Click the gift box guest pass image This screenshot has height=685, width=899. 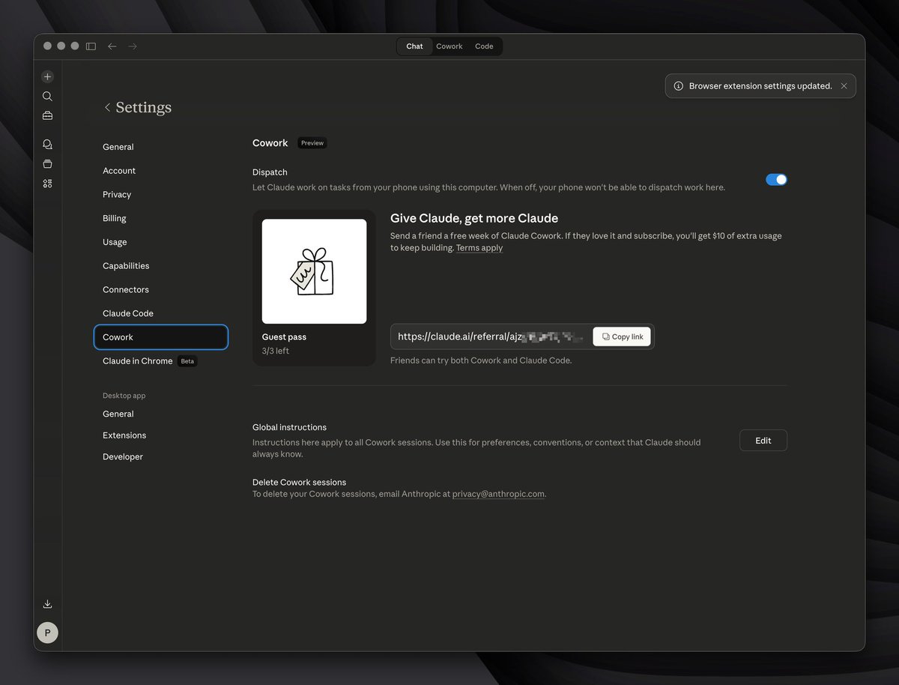314,271
